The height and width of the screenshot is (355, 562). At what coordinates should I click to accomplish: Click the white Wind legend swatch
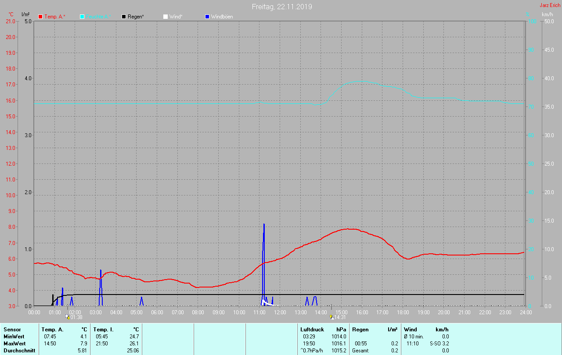pyautogui.click(x=165, y=17)
